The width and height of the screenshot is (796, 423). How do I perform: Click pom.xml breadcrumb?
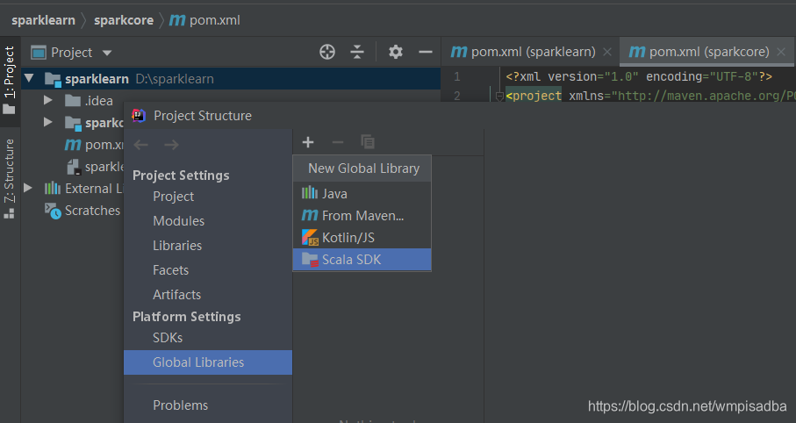coord(204,20)
